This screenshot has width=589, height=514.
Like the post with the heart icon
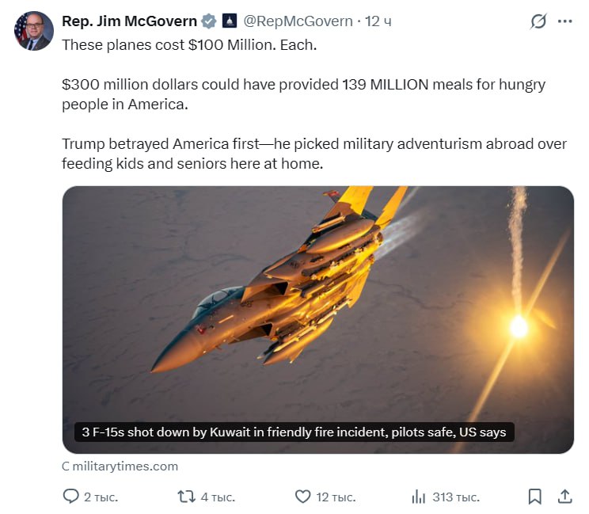[x=302, y=497]
